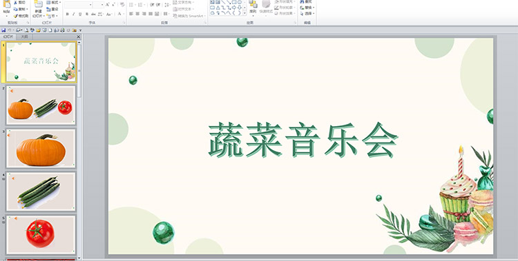Toggle Underline formatting
The image size is (518, 261).
point(80,14)
